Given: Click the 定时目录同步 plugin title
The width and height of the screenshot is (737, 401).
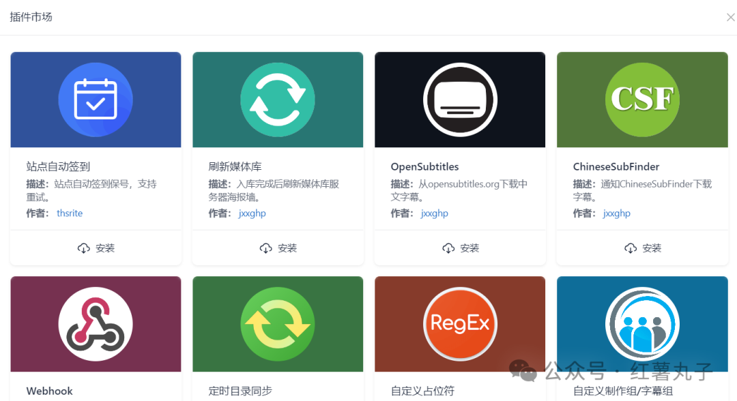Looking at the screenshot, I should (240, 391).
